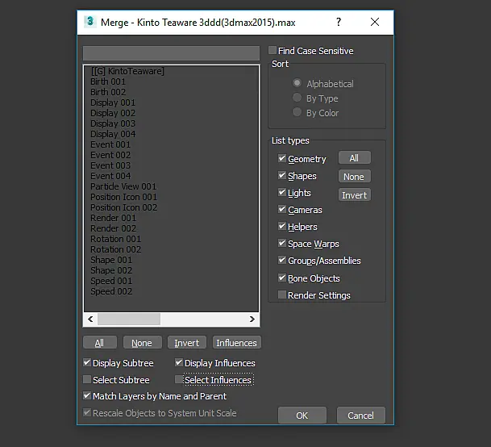491x447 pixels.
Task: Click the object name search field
Action: (x=171, y=53)
